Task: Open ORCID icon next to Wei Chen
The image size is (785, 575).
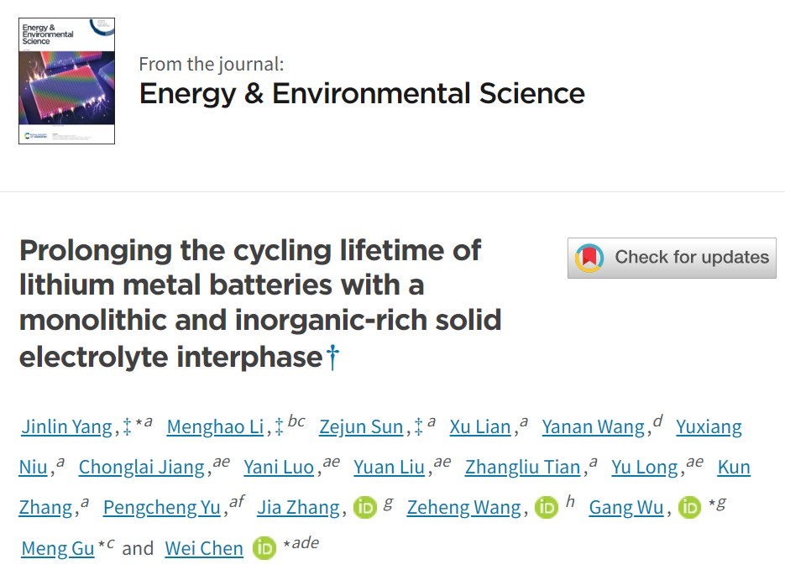Action: pos(264,549)
